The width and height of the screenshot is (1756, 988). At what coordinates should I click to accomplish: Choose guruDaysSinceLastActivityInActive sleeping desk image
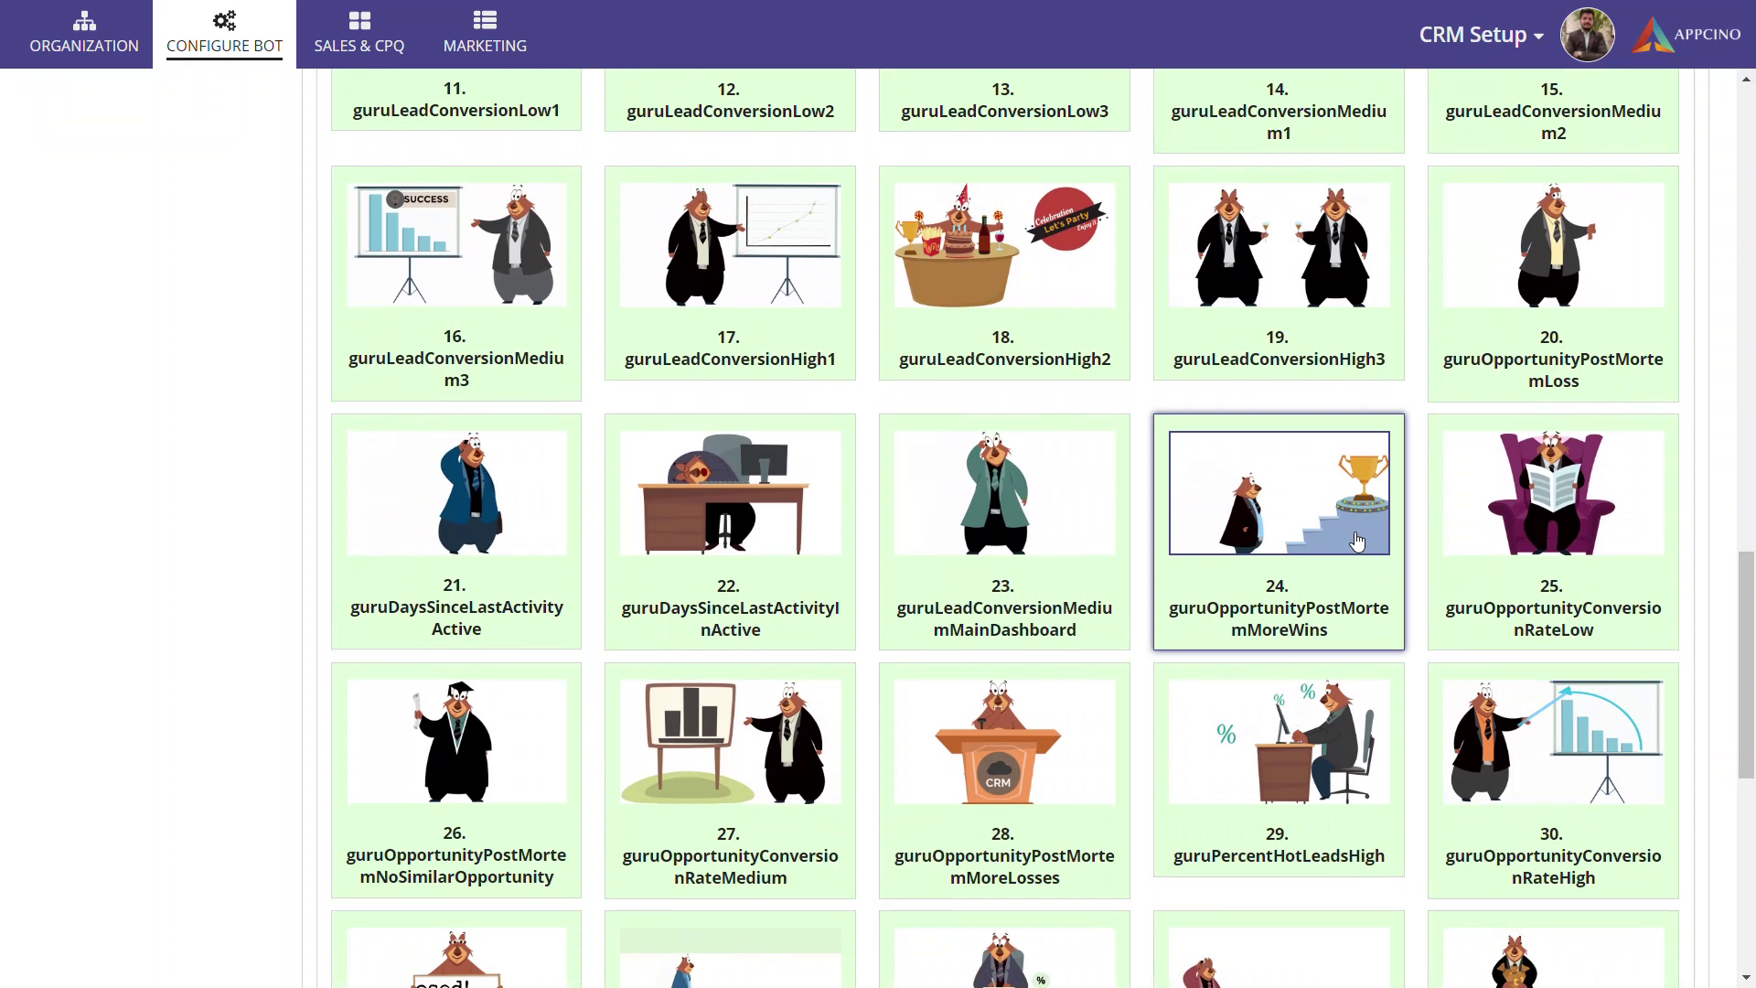click(730, 493)
